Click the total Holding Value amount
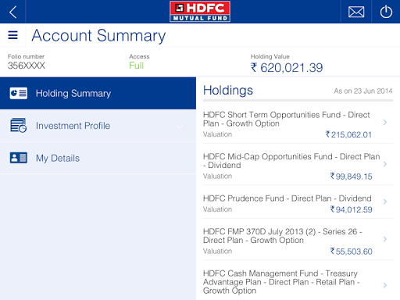 [x=287, y=68]
